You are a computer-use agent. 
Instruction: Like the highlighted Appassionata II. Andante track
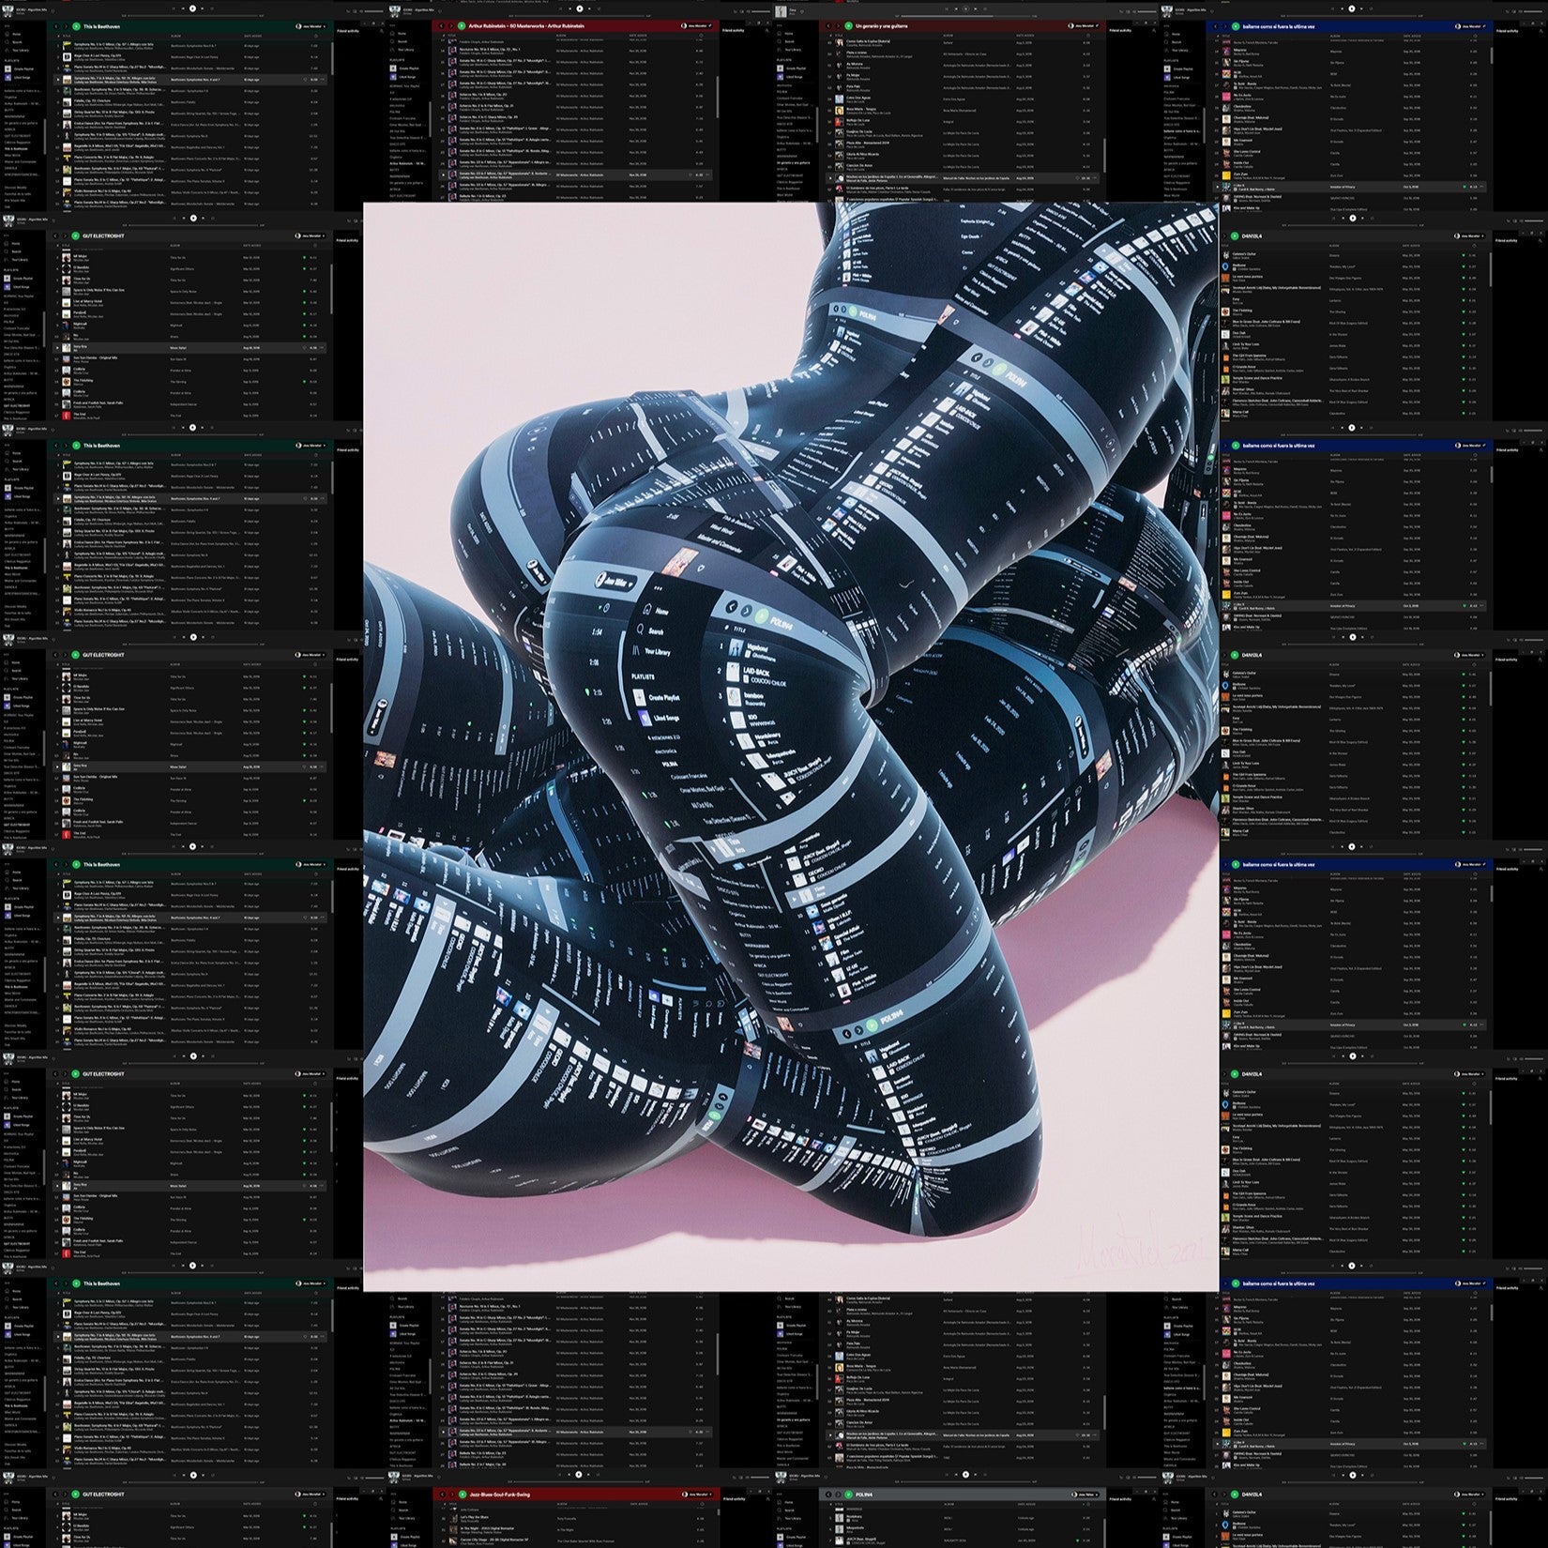[691, 175]
